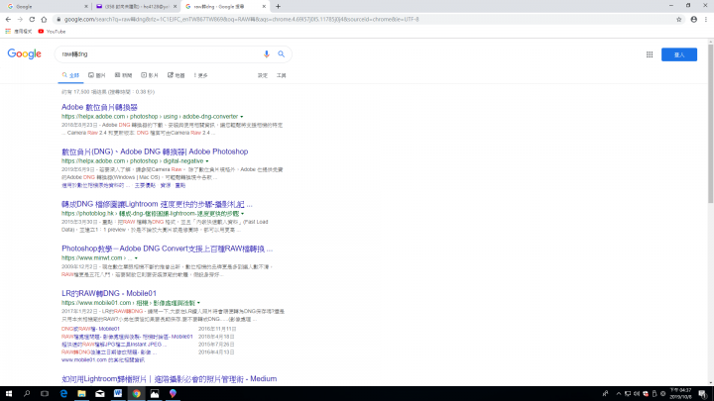Image resolution: width=714 pixels, height=401 pixels.
Task: Click the blue search magnifier button
Action: [x=281, y=54]
